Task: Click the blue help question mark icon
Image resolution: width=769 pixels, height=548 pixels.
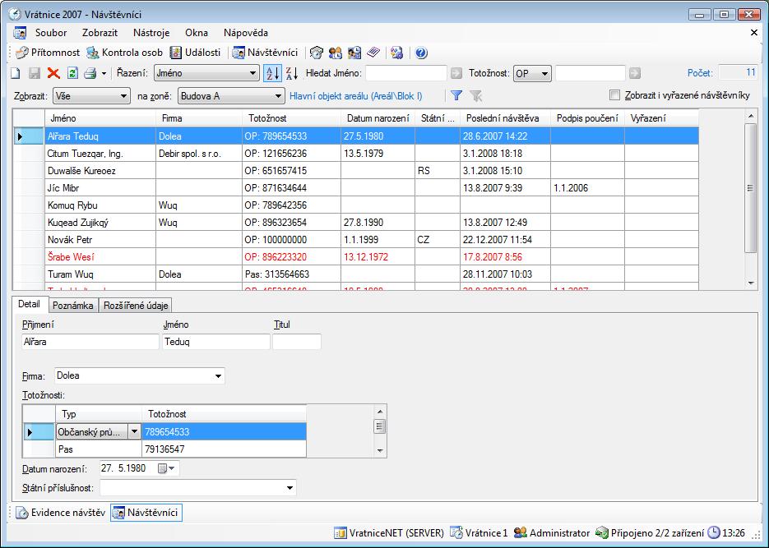Action: pyautogui.click(x=421, y=53)
